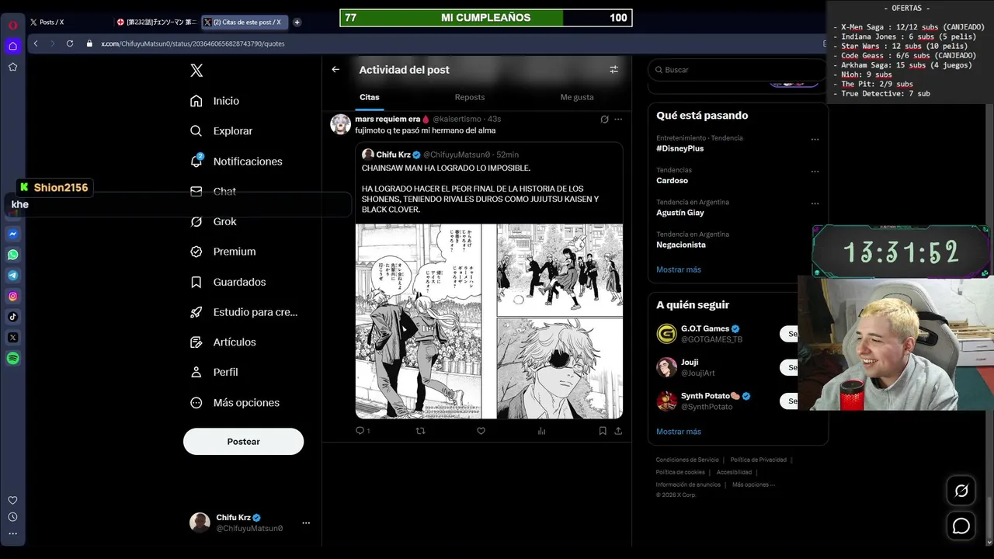Open manga image in quoted post
Screen dimensions: 994x559
pos(489,321)
